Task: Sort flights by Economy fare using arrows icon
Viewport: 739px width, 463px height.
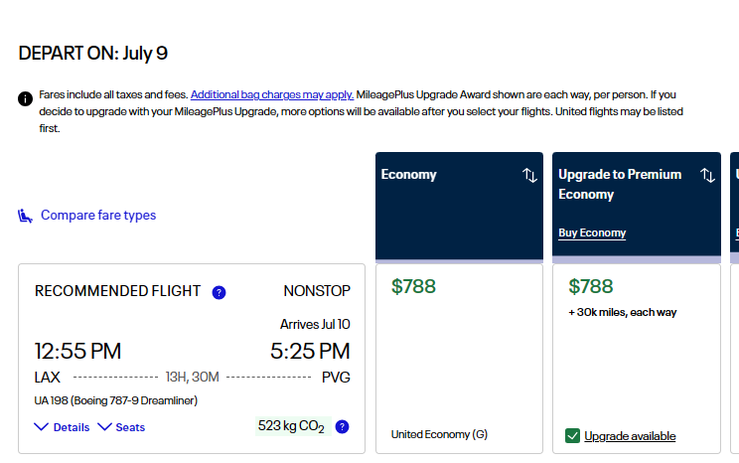Action: pos(529,175)
